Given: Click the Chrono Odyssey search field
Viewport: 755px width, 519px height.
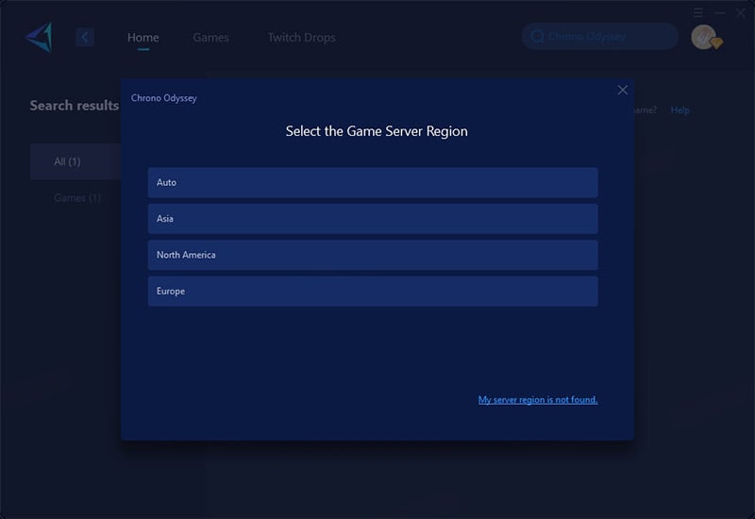Looking at the screenshot, I should (x=600, y=37).
